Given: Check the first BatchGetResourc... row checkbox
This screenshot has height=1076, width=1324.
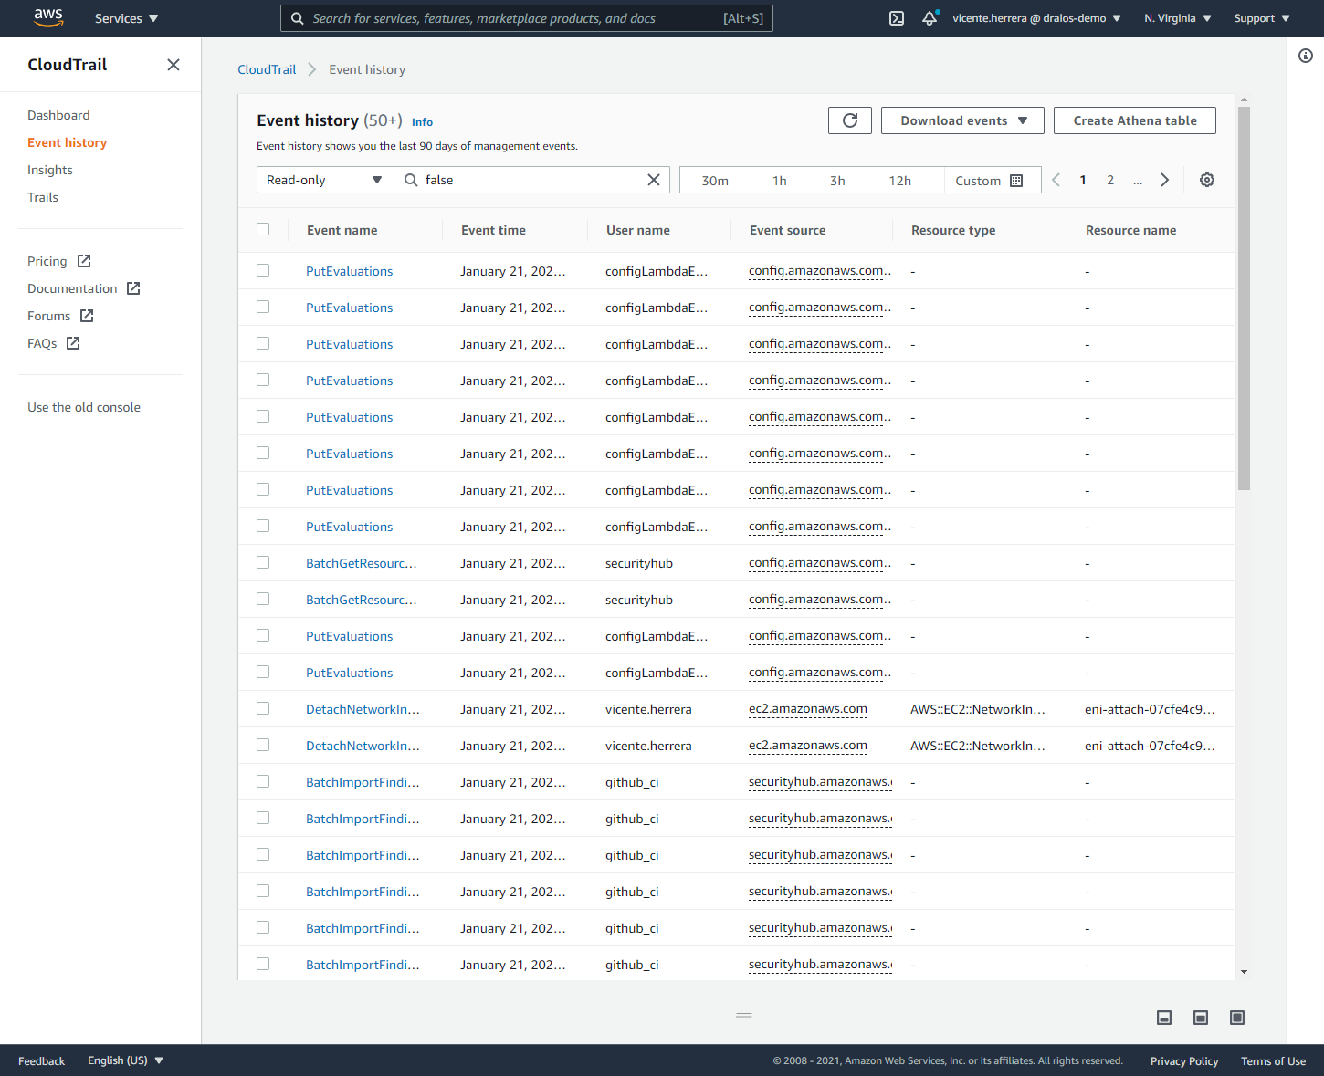Looking at the screenshot, I should pos(263,562).
